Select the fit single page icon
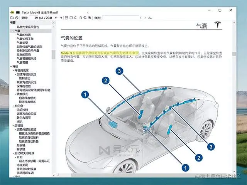Image resolution: width=247 pixels, height=185 pixels. tap(71, 18)
